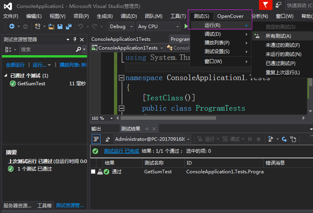
Task: Click the publish results icon beside the run list
Action: (108, 139)
